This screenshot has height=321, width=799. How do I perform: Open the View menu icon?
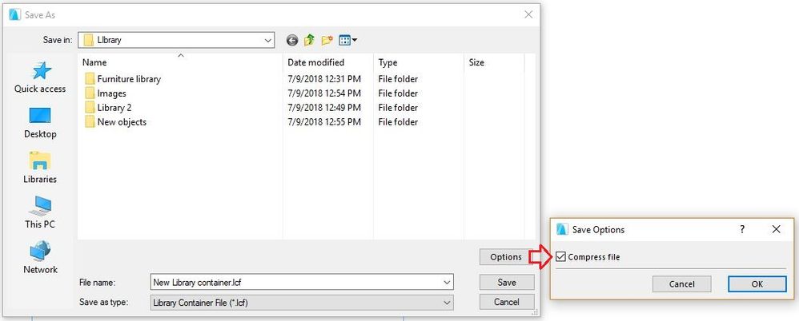348,40
